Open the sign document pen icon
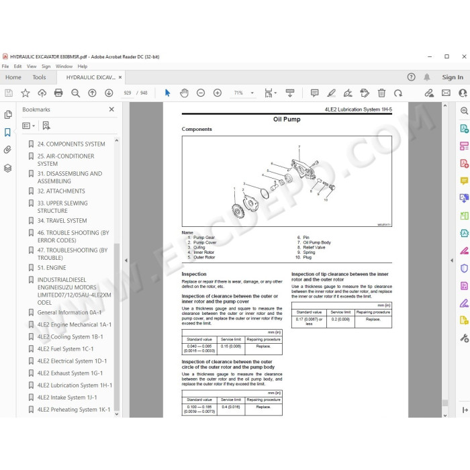 pyautogui.click(x=348, y=93)
